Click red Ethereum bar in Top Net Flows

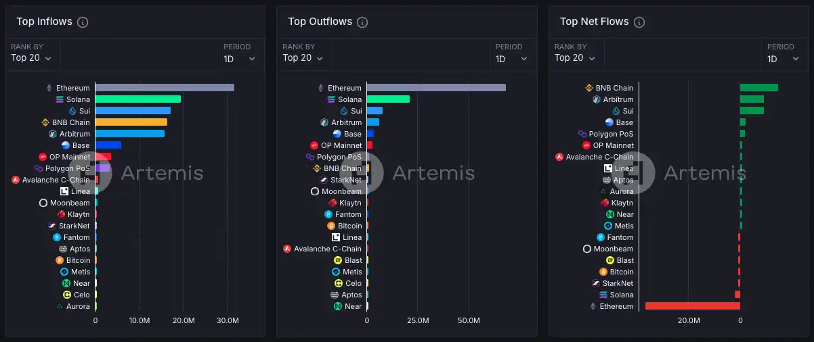[692, 306]
